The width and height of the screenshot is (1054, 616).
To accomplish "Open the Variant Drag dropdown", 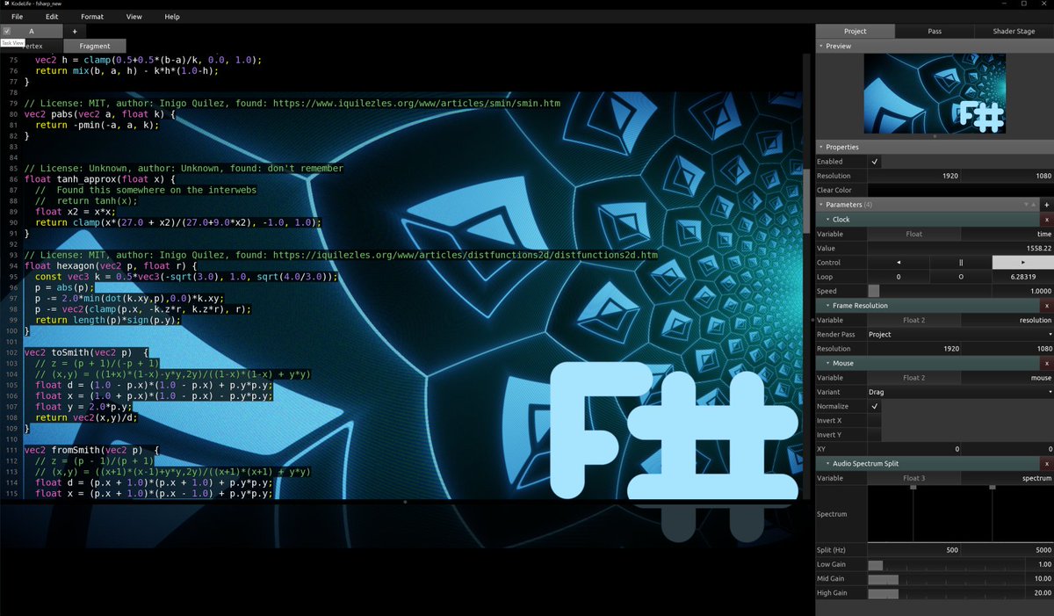I will click(x=960, y=392).
